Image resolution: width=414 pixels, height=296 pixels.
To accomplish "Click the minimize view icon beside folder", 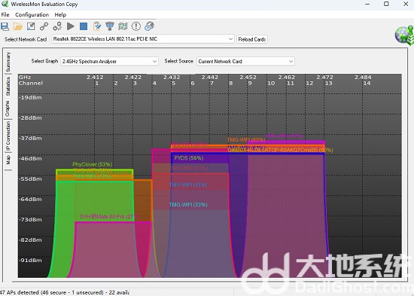I will point(31,26).
